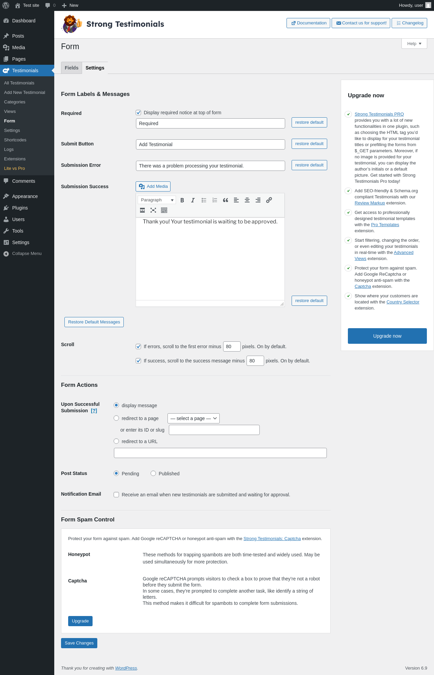The height and width of the screenshot is (675, 434).
Task: Align text right in editor
Action: coord(258,200)
